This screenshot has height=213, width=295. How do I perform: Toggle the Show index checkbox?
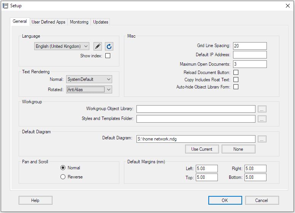[108, 56]
